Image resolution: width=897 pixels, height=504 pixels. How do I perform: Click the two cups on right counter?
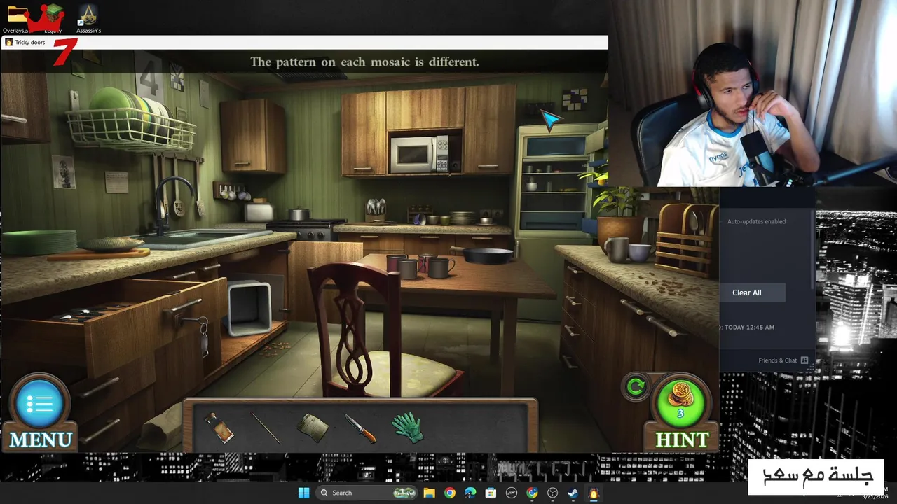click(x=628, y=250)
